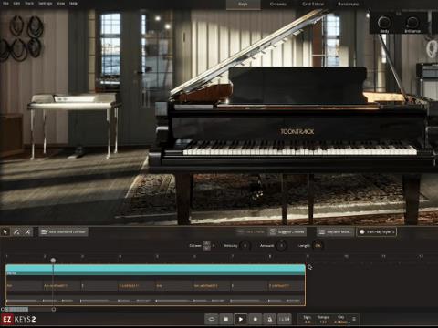The width and height of the screenshot is (438, 328).
Task: Switch to the Bandmate tab
Action: pos(349,4)
